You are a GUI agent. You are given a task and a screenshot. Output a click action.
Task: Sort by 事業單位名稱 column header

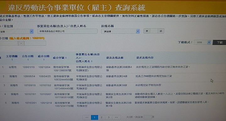pyautogui.click(x=88, y=58)
